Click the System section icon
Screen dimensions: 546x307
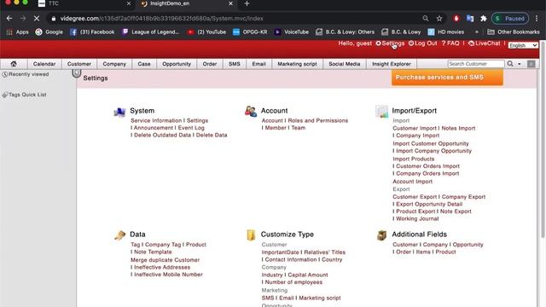click(119, 112)
